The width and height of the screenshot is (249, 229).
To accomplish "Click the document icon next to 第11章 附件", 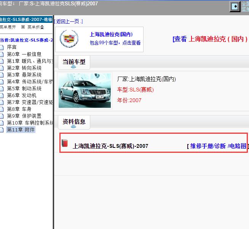I will pos(2,130).
